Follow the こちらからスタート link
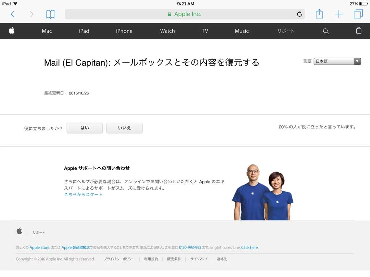370x277 pixels. coord(83,194)
